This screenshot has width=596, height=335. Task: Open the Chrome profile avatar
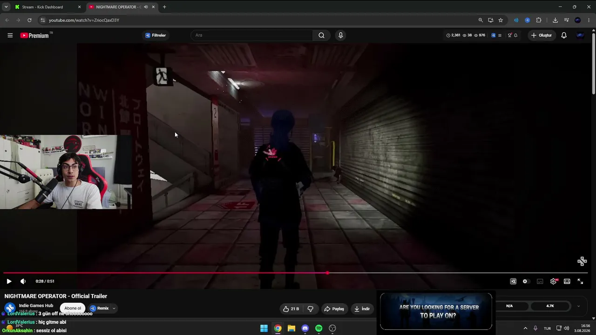click(578, 20)
